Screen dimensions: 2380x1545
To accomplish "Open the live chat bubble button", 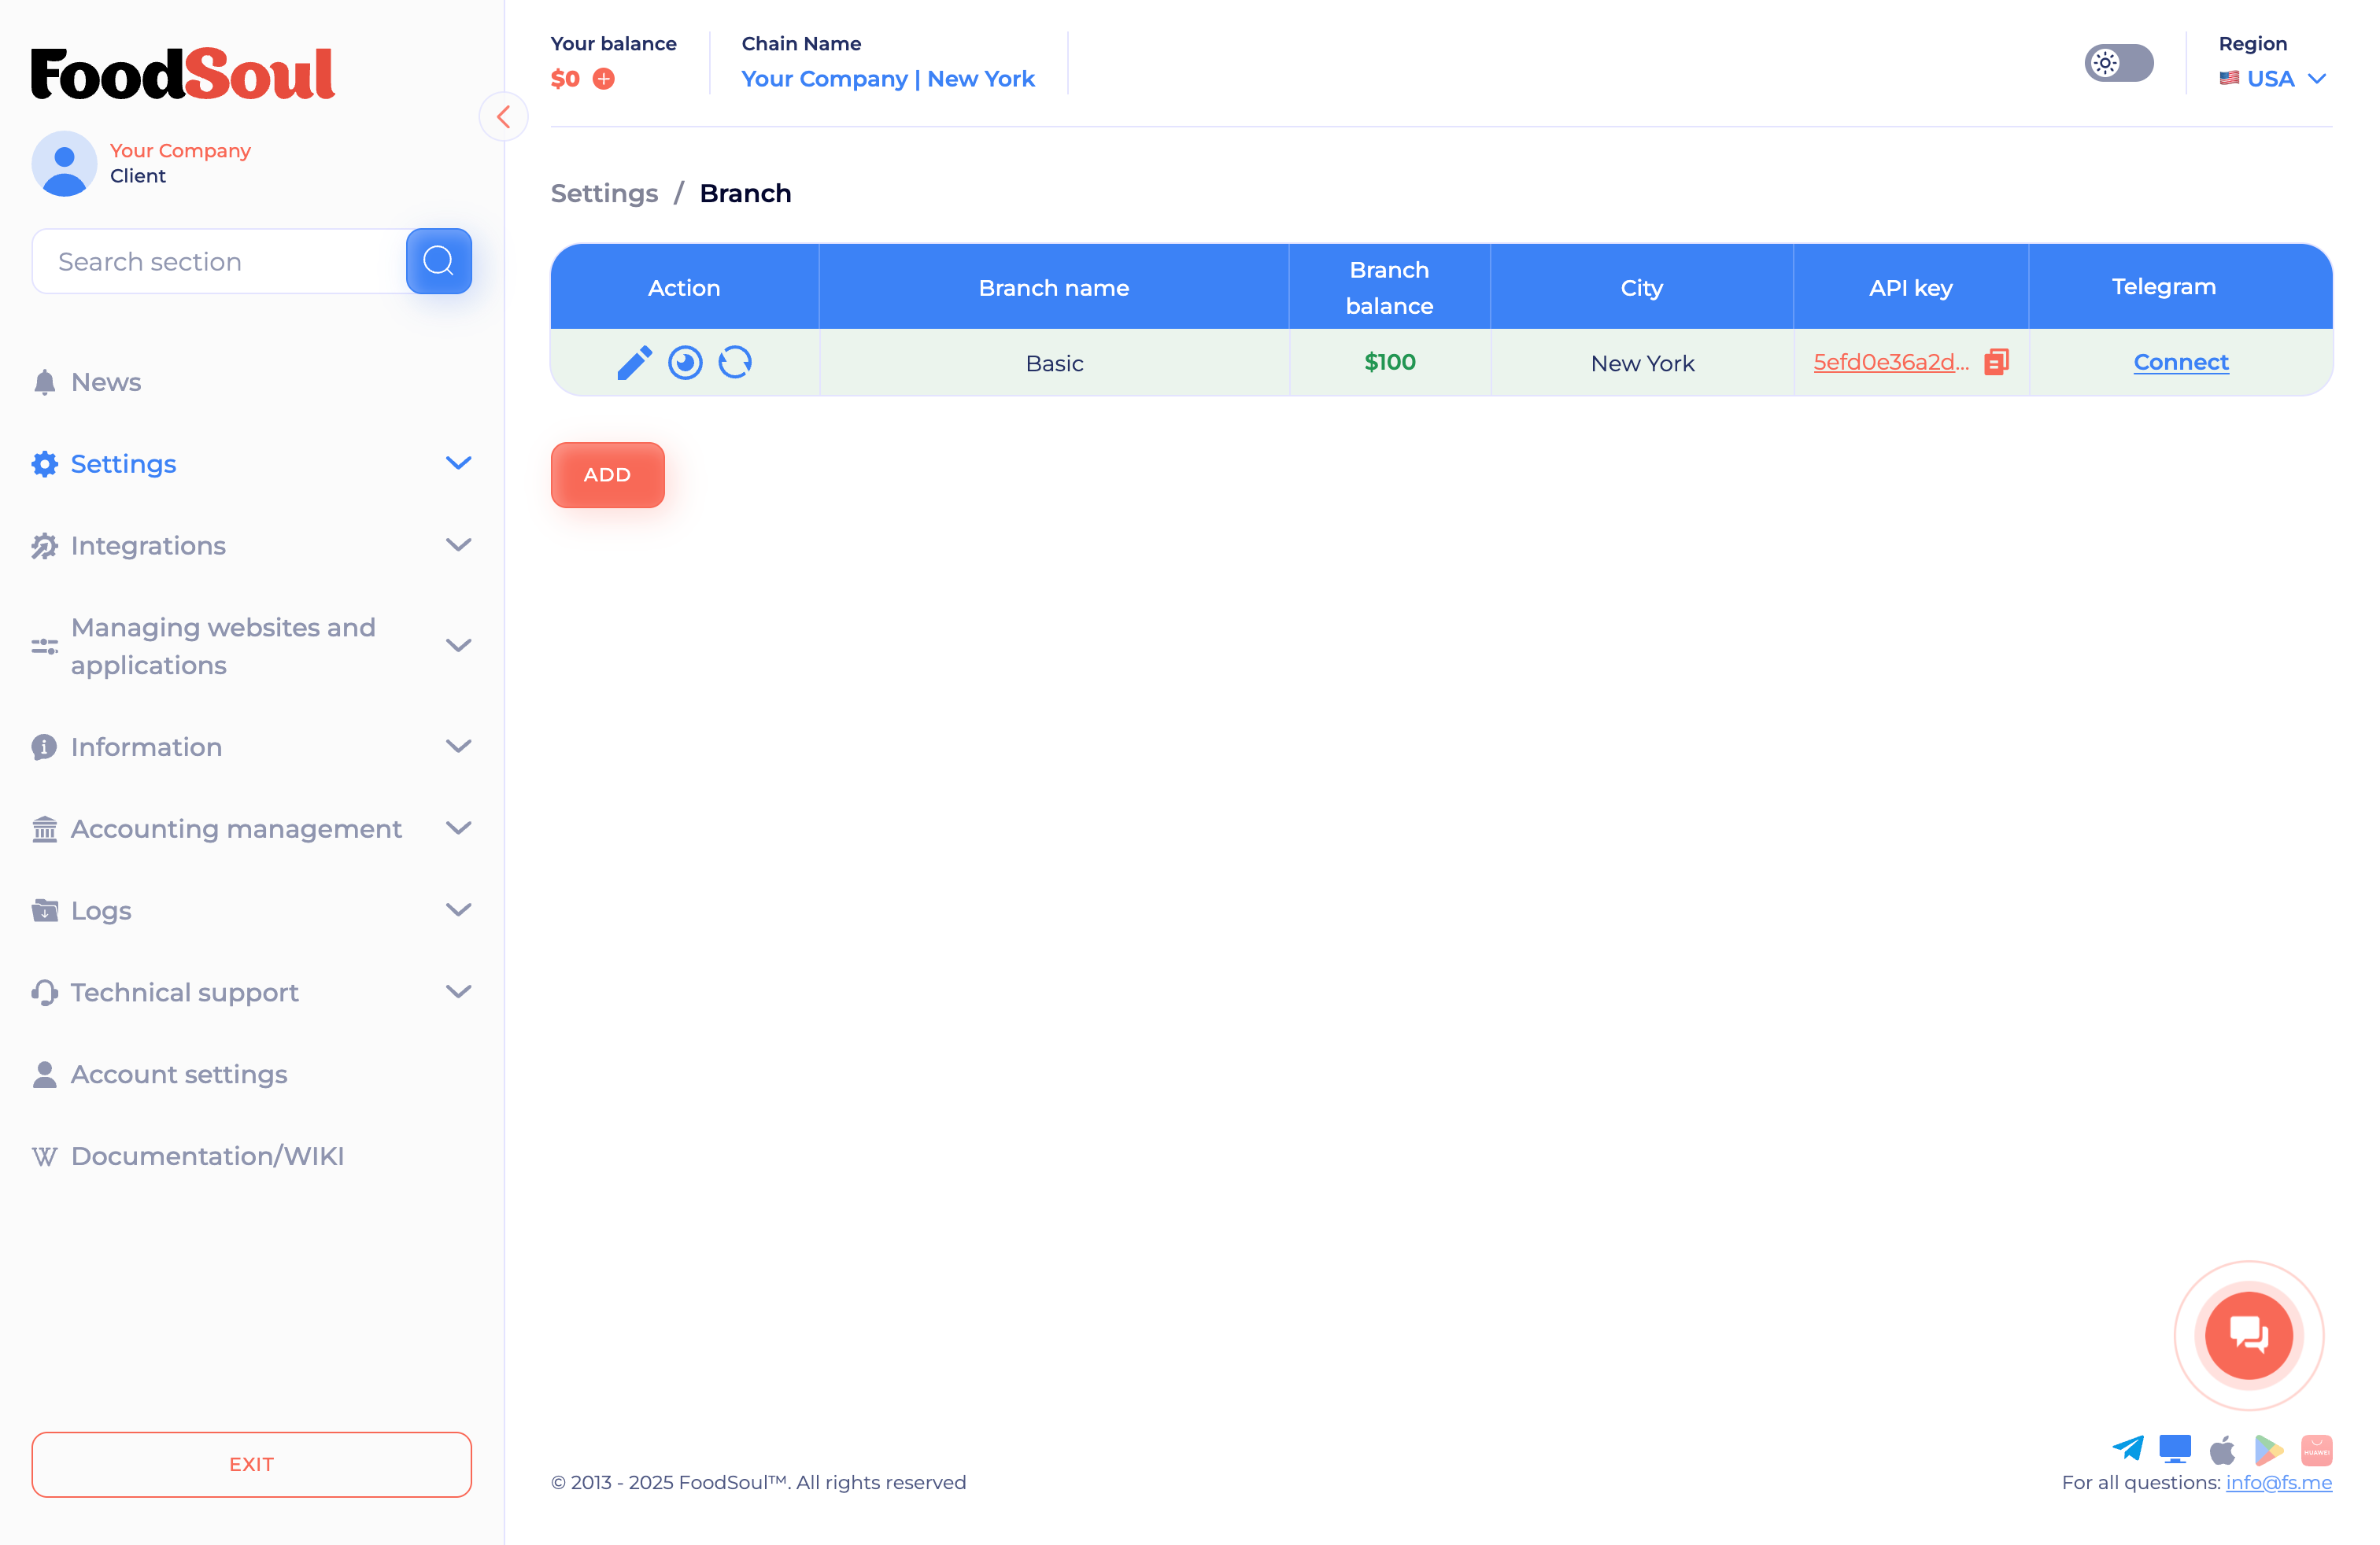I will point(2248,1335).
